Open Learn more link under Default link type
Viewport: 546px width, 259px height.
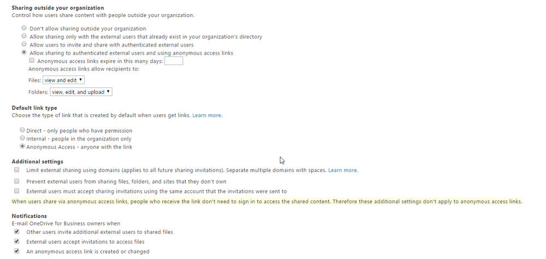click(x=207, y=115)
